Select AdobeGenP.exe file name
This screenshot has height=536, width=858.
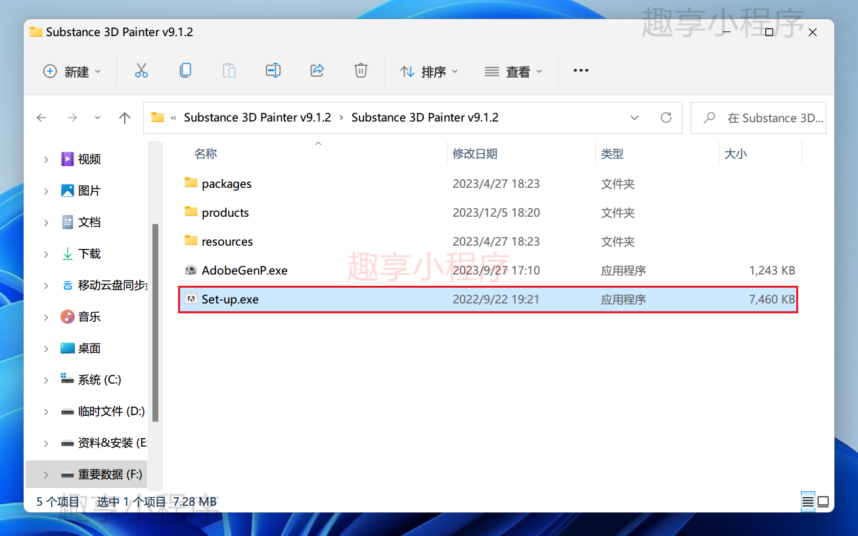click(x=244, y=270)
